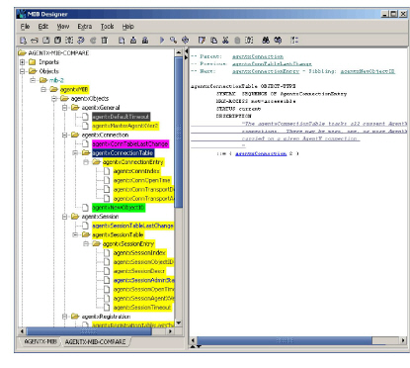Viewport: 410px width, 368px height.
Task: Follow the Previous agentxConnTableLastChange link
Action: pos(272,64)
